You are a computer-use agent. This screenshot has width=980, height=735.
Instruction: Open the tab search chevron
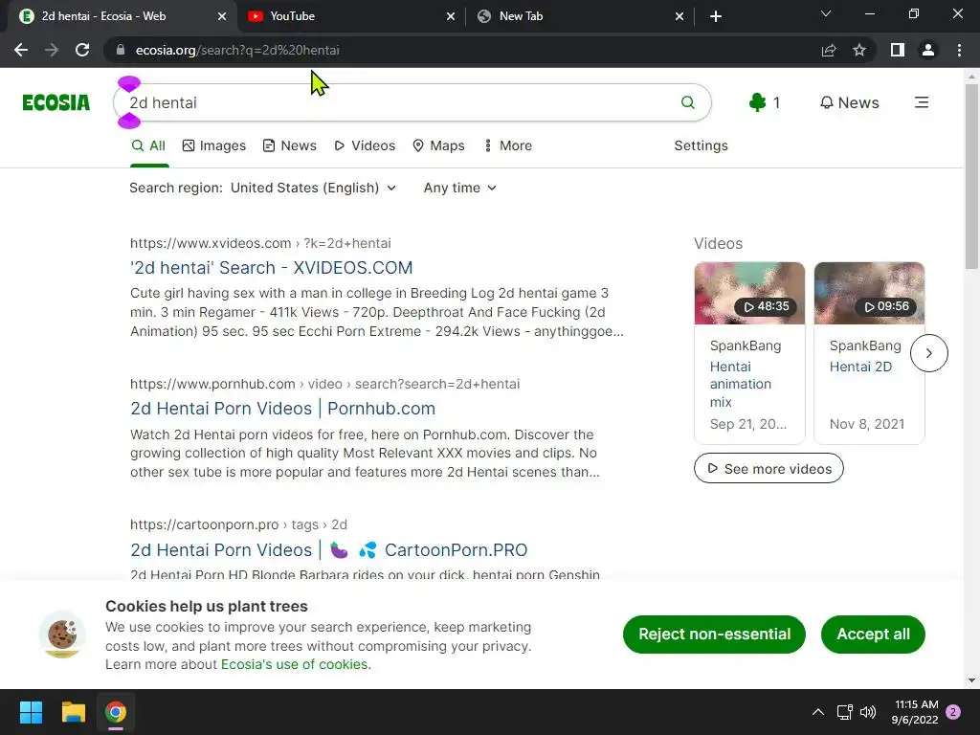coord(826,13)
